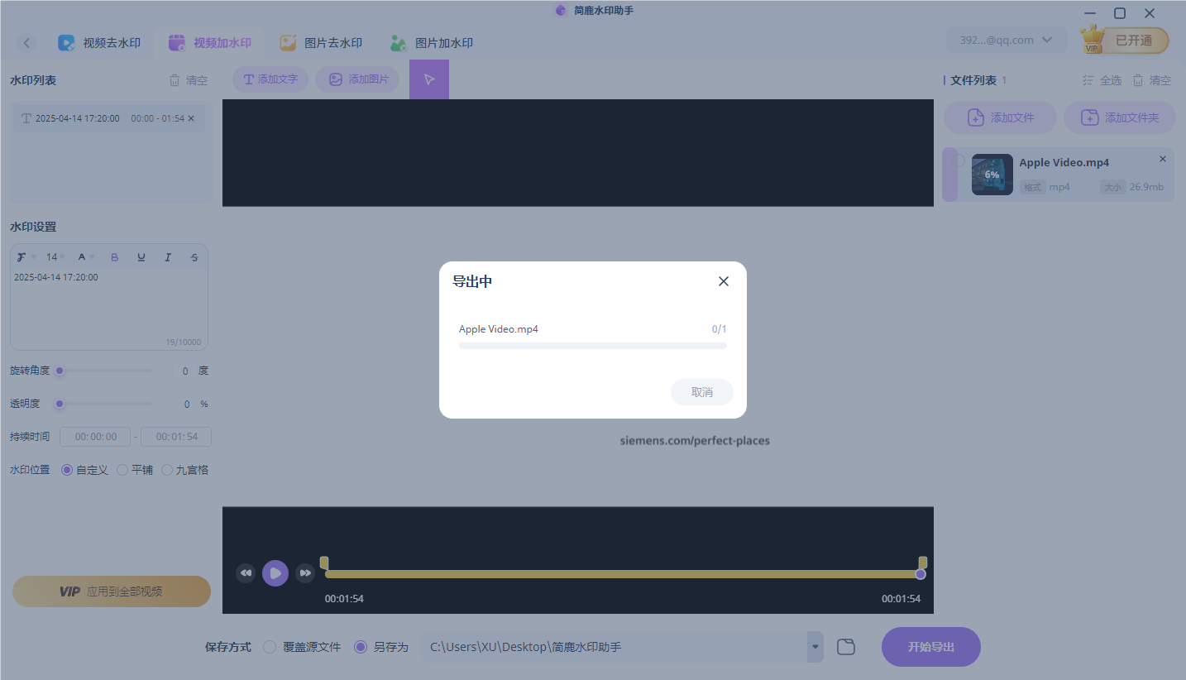Click the playhead on the timeline

click(x=921, y=574)
